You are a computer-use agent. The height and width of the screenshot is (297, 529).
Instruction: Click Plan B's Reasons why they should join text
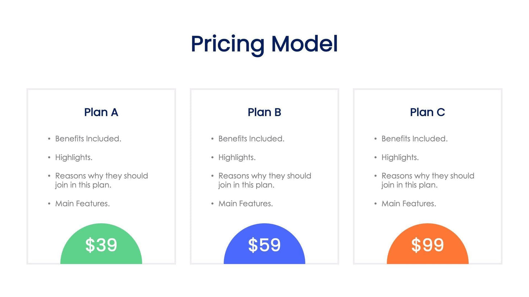(x=264, y=180)
